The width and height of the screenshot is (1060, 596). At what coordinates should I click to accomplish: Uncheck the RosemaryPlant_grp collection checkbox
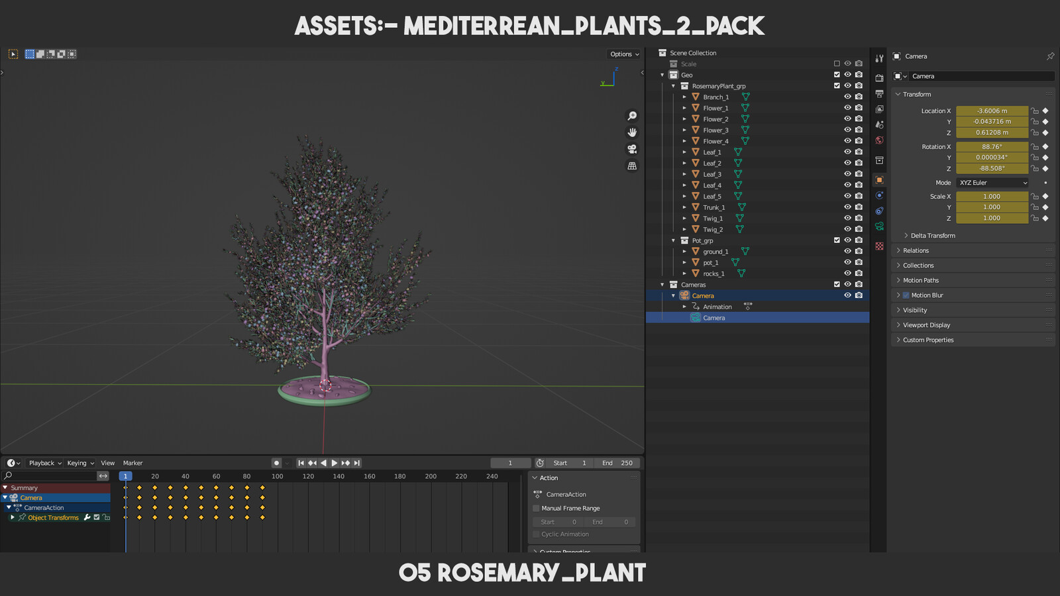coord(837,85)
